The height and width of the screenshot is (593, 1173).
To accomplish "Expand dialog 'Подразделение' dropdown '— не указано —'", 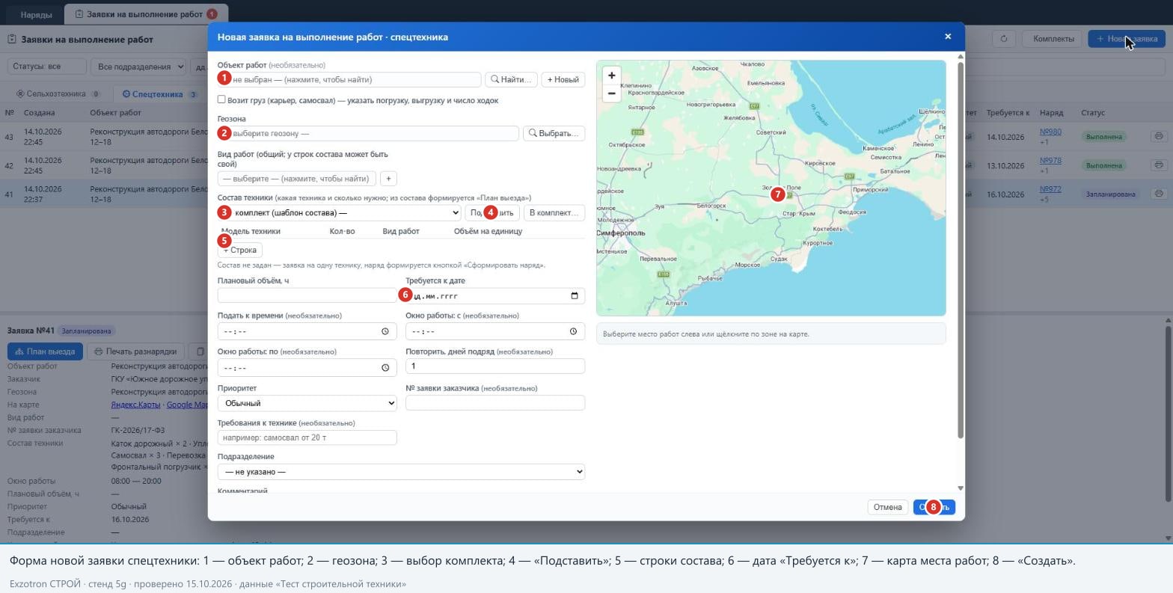I will point(401,472).
